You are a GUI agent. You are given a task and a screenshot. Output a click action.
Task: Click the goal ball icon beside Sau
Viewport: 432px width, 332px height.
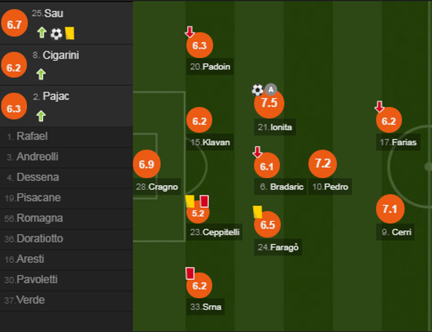(x=56, y=33)
